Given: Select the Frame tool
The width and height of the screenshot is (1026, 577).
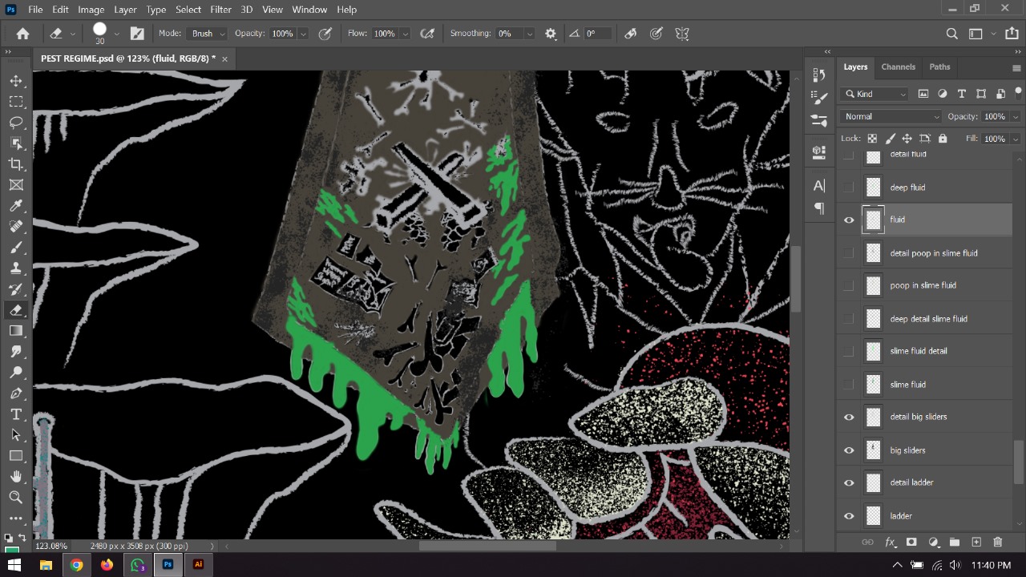Looking at the screenshot, I should (16, 185).
